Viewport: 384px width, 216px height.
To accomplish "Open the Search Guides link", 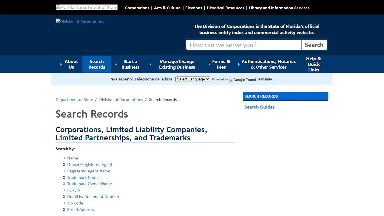I will point(259,107).
